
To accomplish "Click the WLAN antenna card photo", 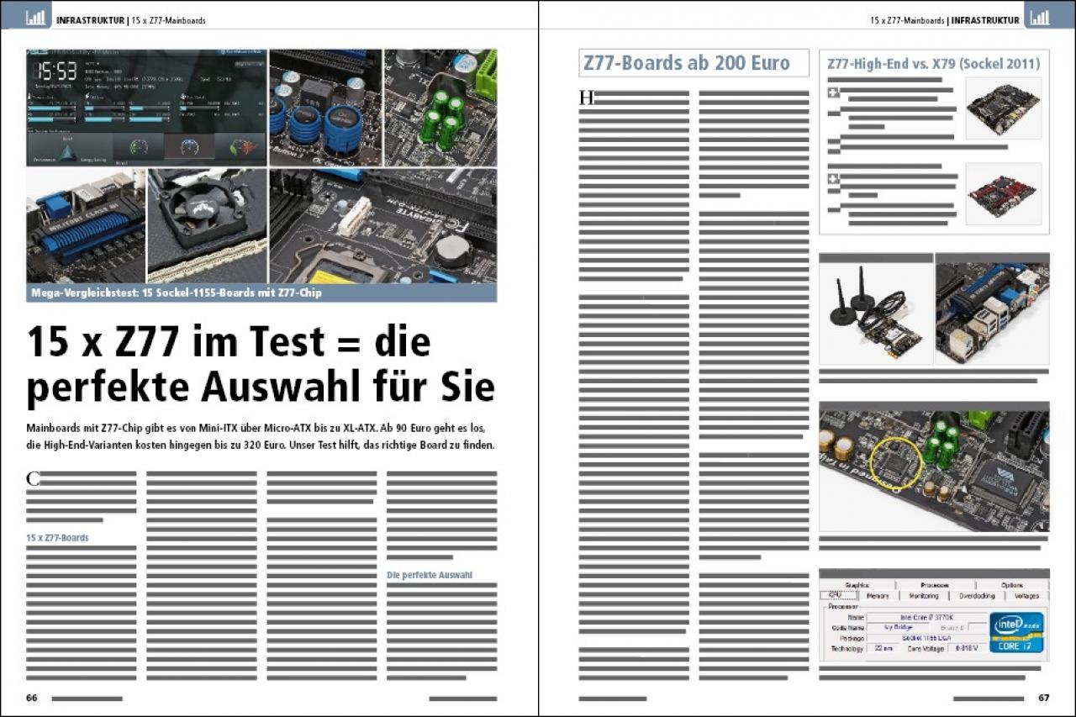I will click(x=876, y=314).
